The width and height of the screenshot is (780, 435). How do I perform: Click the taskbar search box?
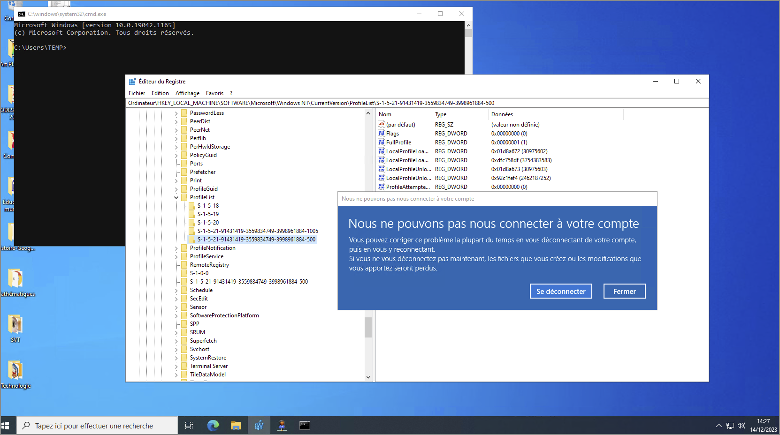point(98,426)
